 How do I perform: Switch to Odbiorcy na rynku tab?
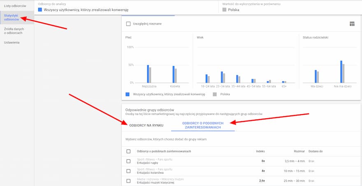146,125
